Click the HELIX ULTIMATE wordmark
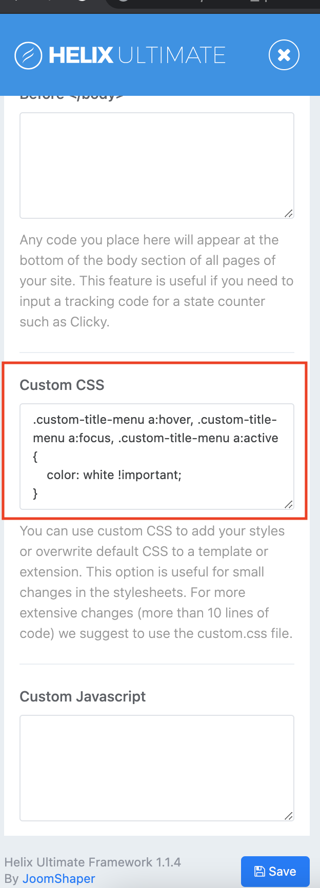The image size is (320, 888). [137, 55]
